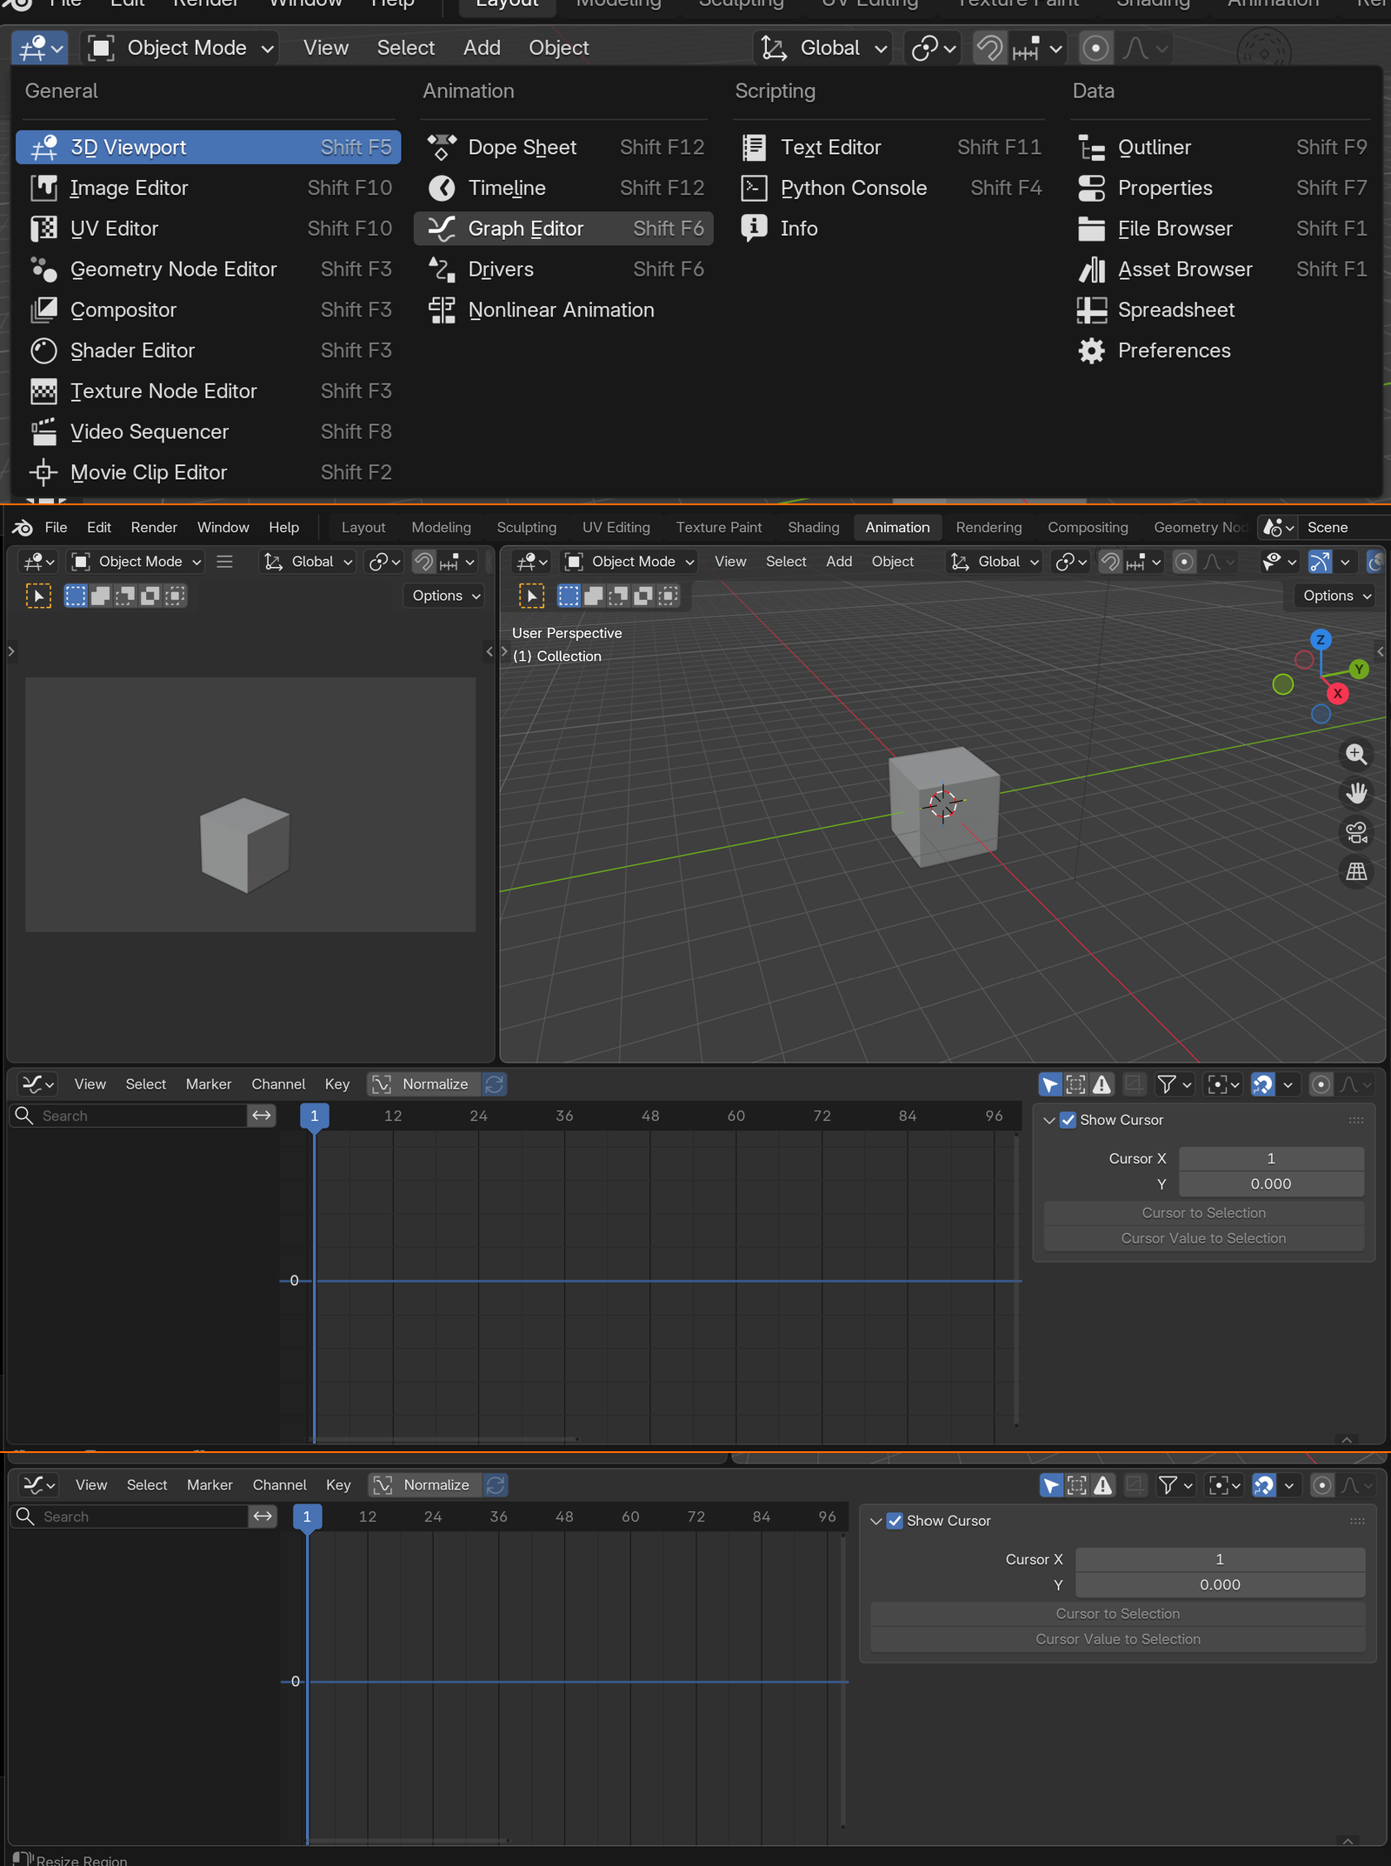1391x1866 pixels.
Task: Open the Render menu in middle window
Action: (x=154, y=527)
